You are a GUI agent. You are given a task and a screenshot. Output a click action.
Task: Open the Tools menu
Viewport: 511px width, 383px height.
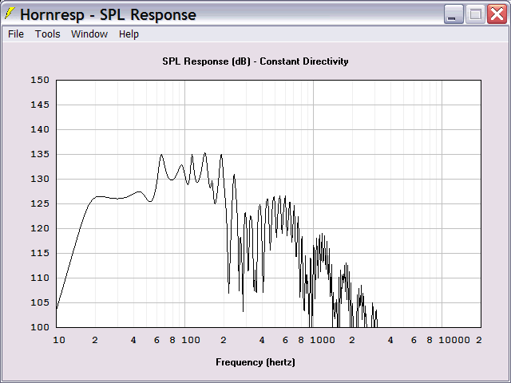(48, 34)
